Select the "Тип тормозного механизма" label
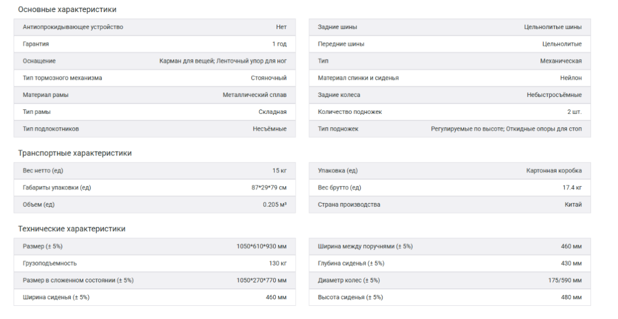This screenshot has width=618, height=319. point(62,78)
